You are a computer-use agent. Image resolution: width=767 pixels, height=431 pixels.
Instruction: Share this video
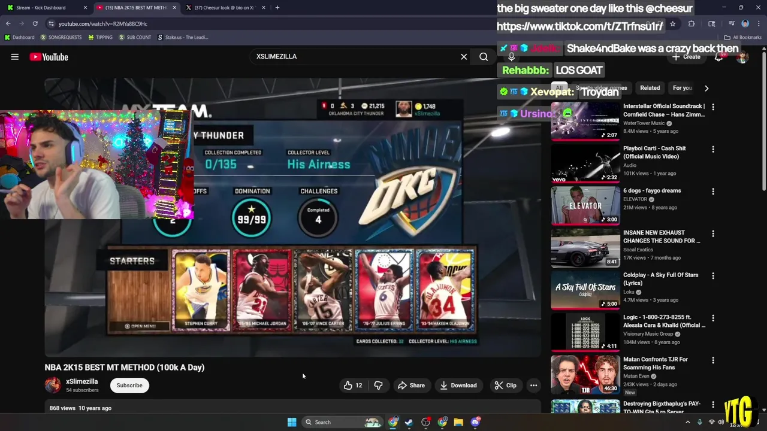(411, 386)
